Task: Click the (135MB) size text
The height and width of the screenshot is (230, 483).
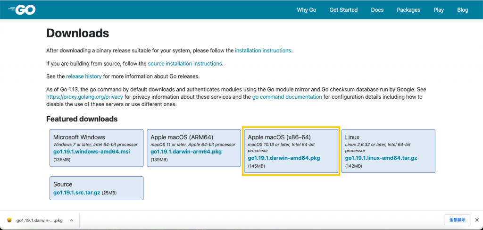Action: tap(62, 160)
